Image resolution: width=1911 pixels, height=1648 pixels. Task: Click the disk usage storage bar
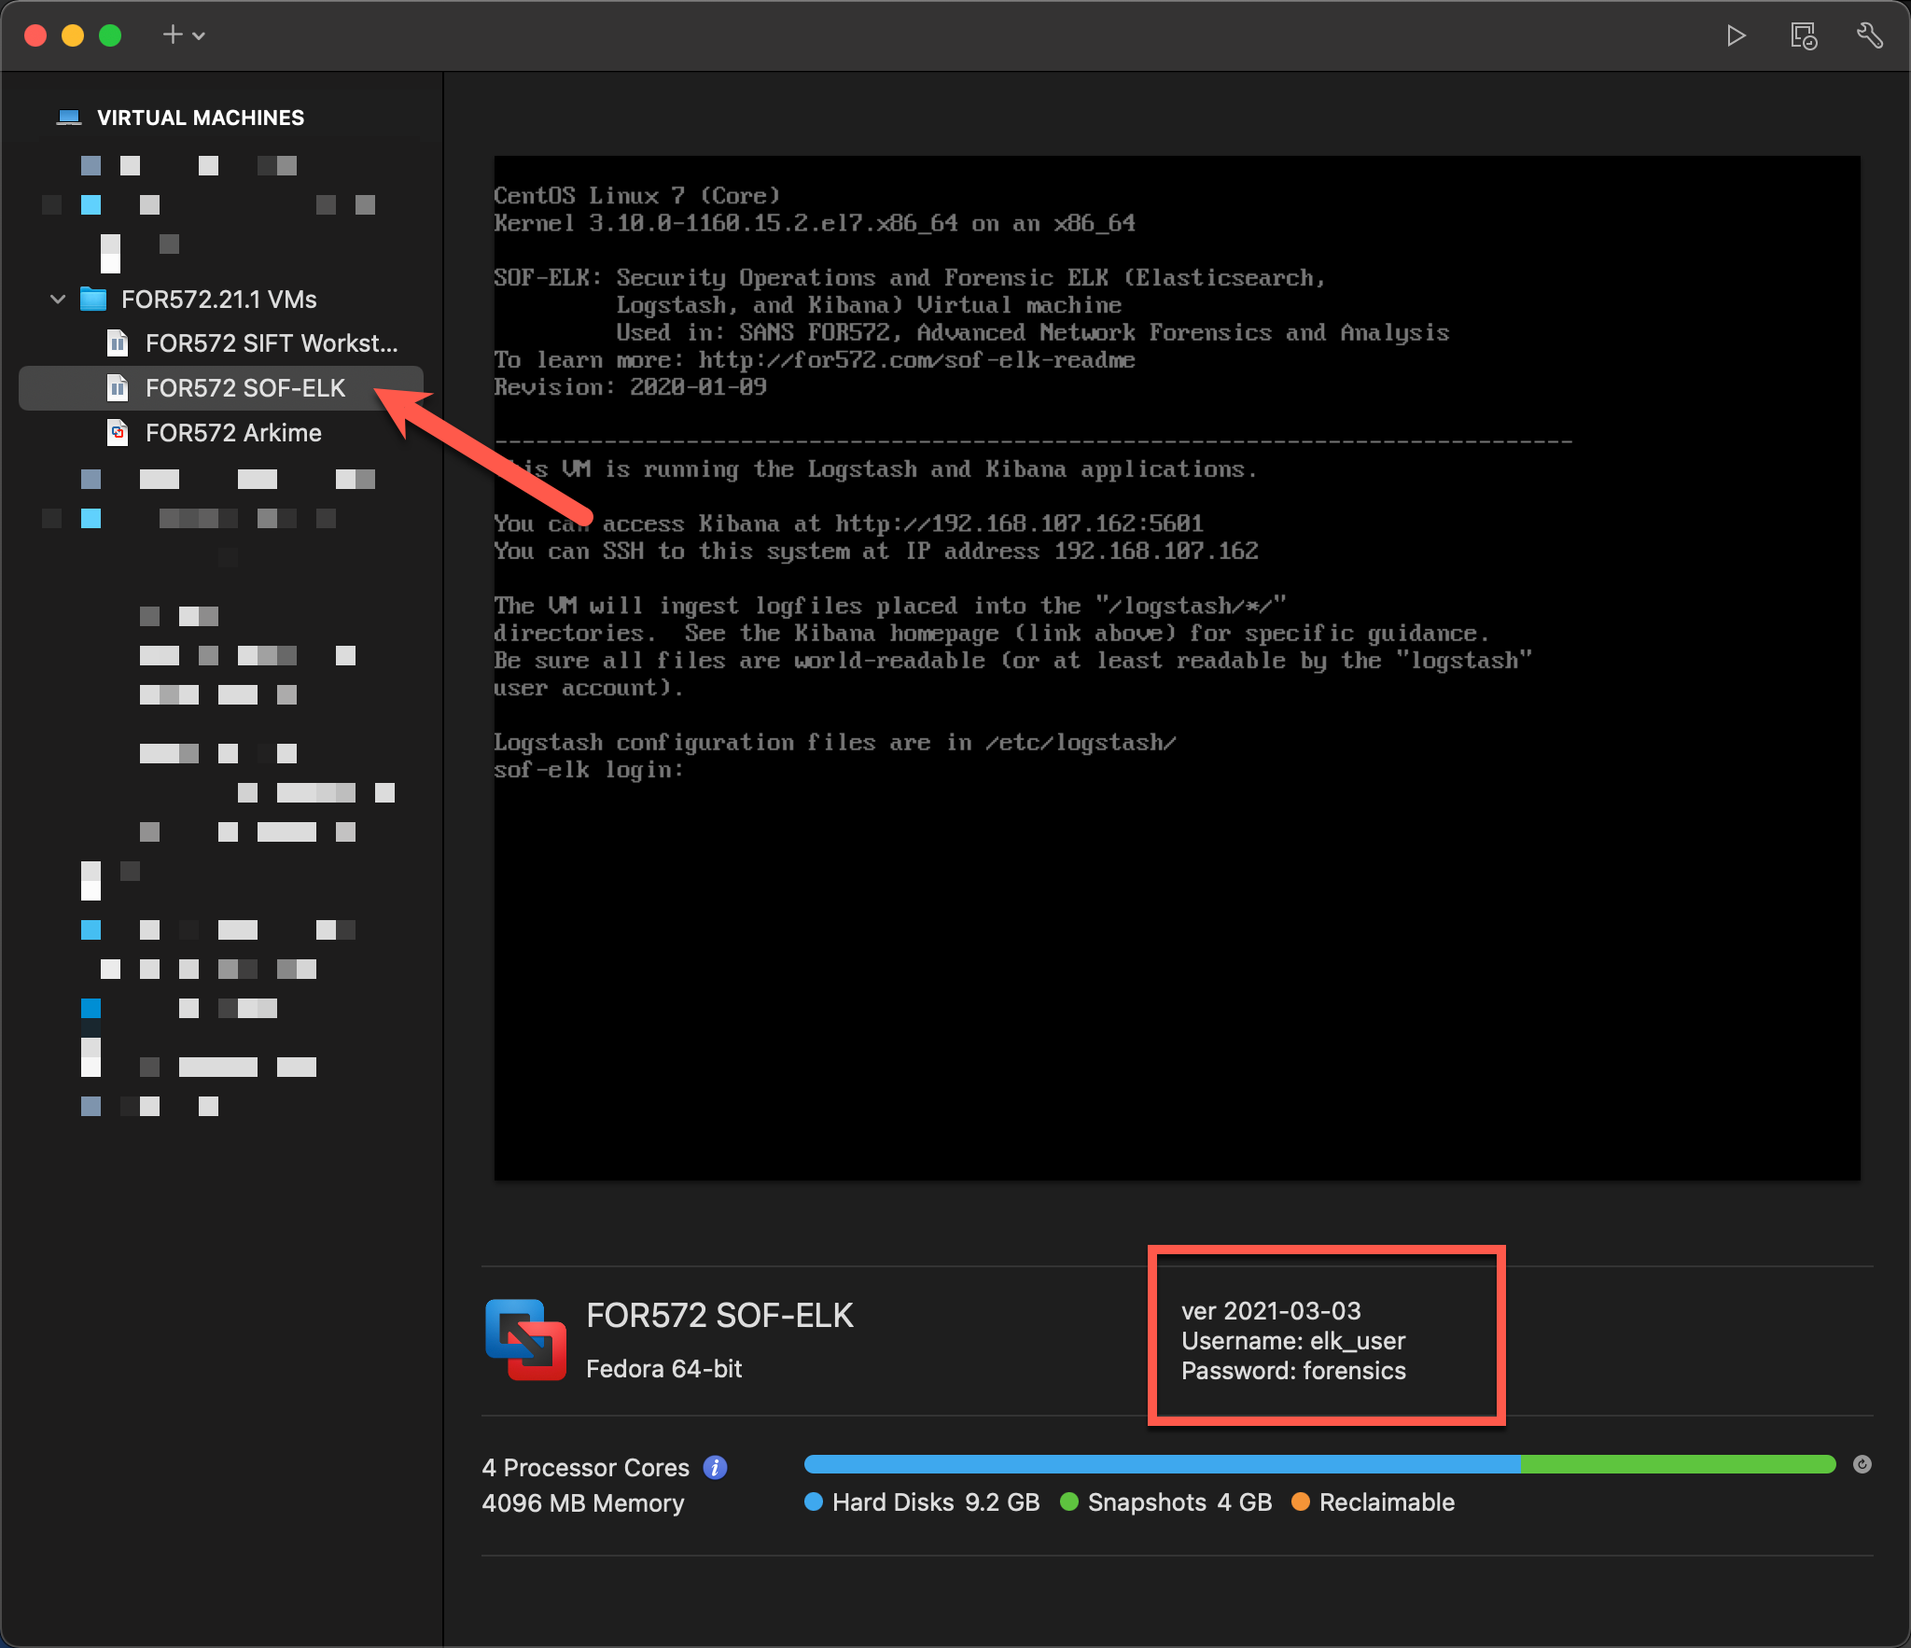click(x=1319, y=1464)
